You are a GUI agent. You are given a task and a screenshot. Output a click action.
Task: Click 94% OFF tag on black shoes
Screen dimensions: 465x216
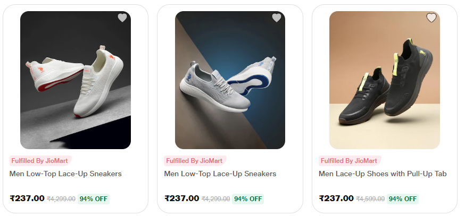click(403, 199)
